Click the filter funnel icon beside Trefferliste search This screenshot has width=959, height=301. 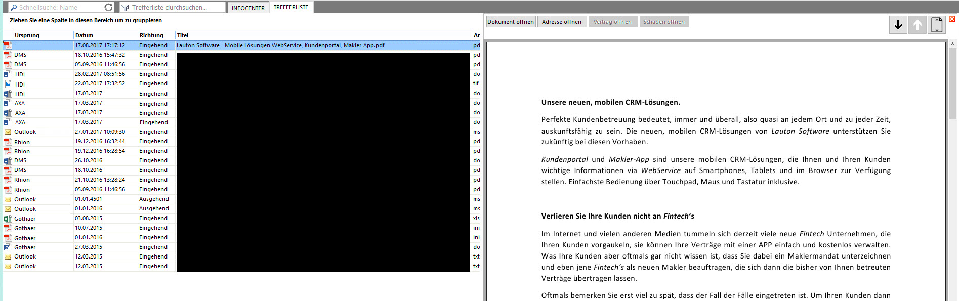(x=126, y=8)
